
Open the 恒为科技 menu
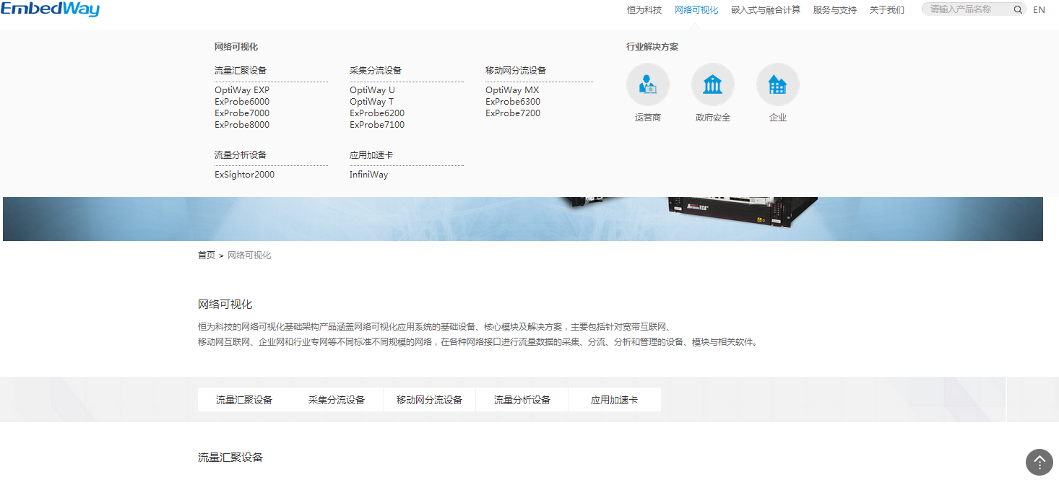pos(644,10)
